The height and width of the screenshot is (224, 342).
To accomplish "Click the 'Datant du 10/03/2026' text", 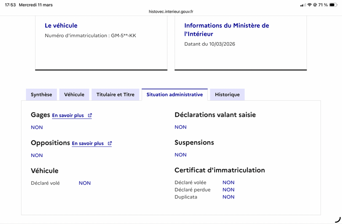I will [x=209, y=44].
